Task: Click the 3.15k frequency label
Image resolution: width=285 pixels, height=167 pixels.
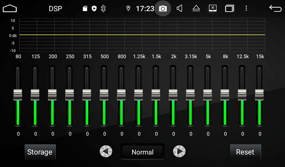Action: tap(191, 57)
